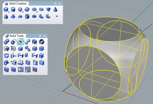Select the Ellipsoid with flyout arrow
This screenshot has height=104, width=153.
coord(34,10)
